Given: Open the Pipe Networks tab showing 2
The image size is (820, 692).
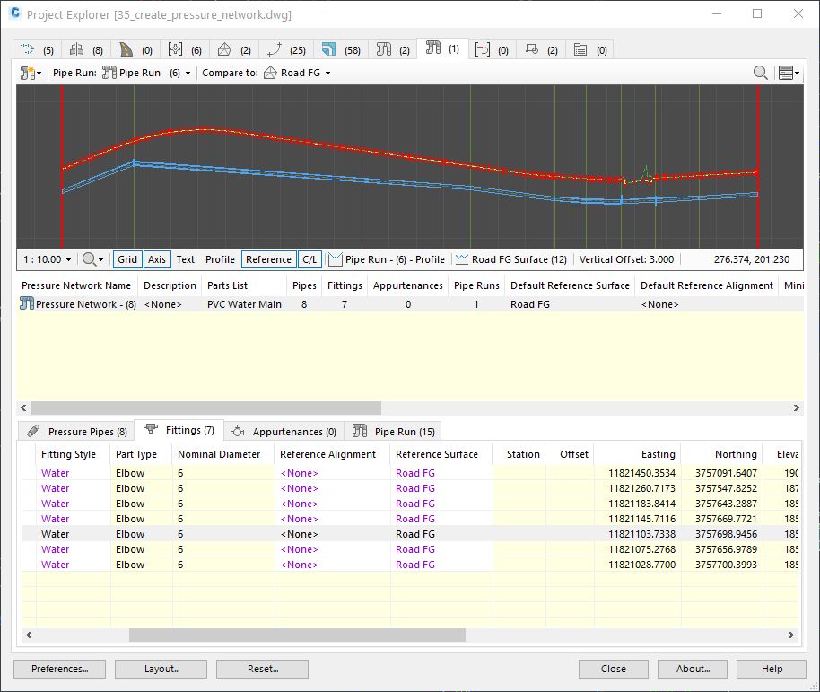Looking at the screenshot, I should 393,50.
